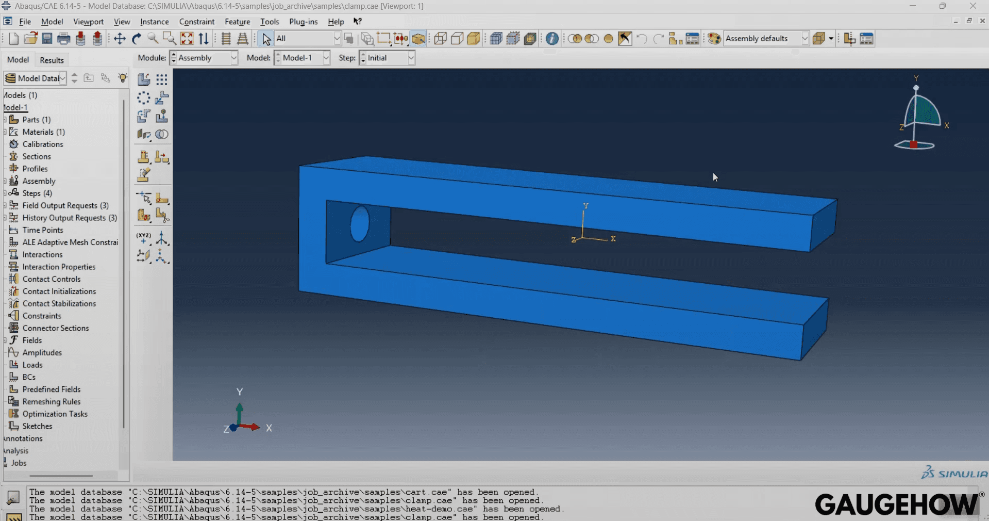Create a new model database

click(13, 38)
